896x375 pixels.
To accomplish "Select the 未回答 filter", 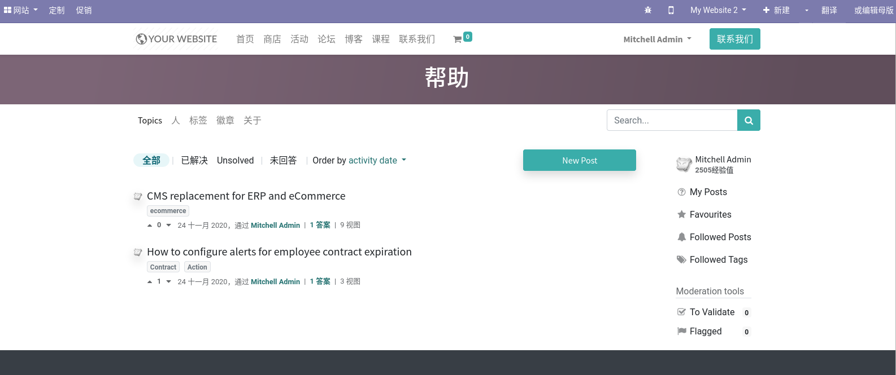I will [x=283, y=160].
